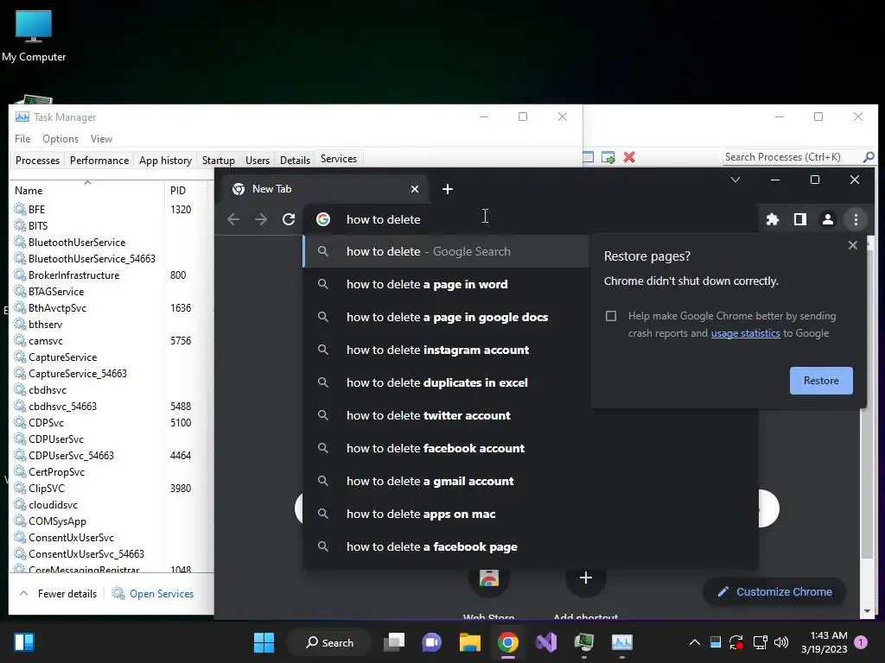This screenshot has width=885, height=663.
Task: Select the BrokerInfrastructure service row
Action: point(111,275)
